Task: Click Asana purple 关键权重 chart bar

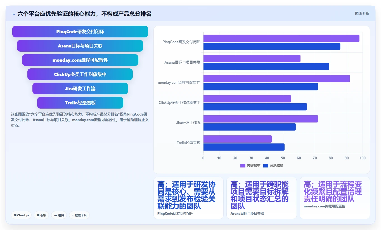Action: 252,58
